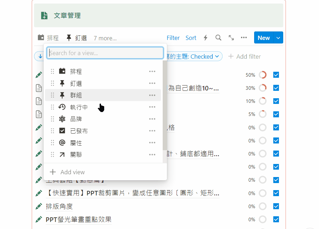
Task: Open the database search icon in the toolbar
Action: point(218,37)
